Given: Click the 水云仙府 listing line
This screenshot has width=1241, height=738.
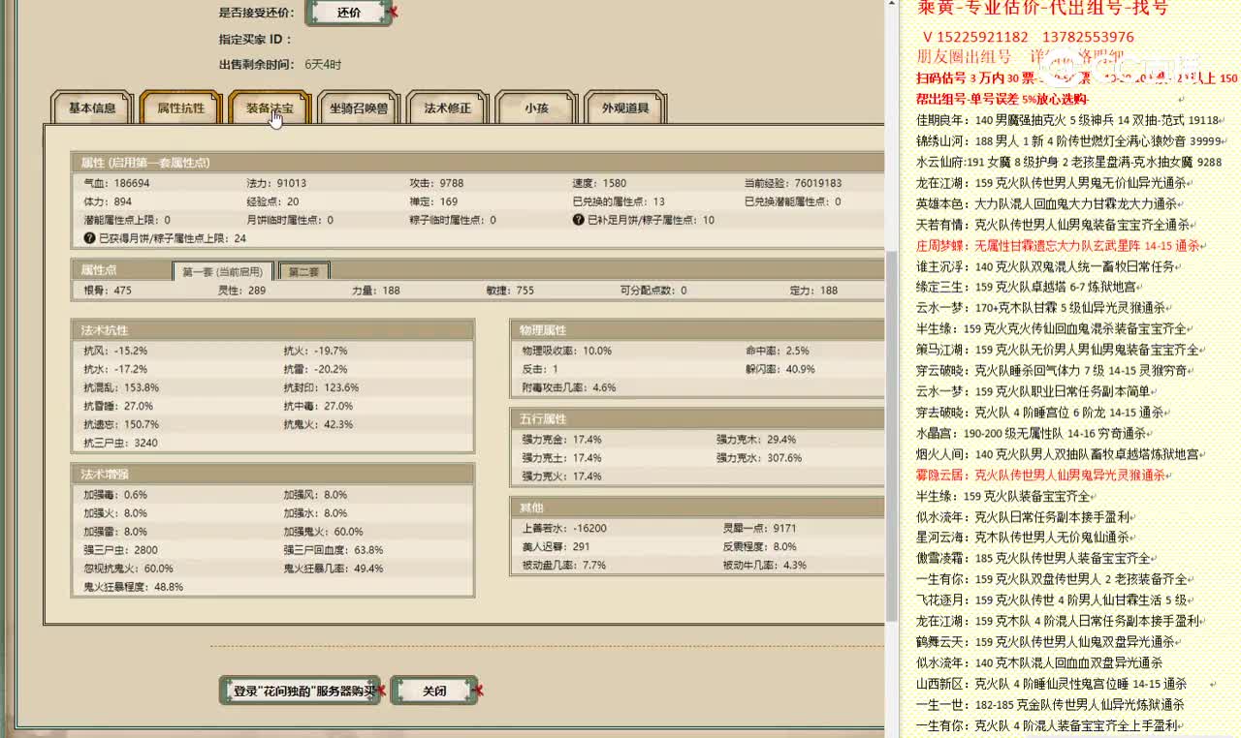Looking at the screenshot, I should (x=1068, y=163).
